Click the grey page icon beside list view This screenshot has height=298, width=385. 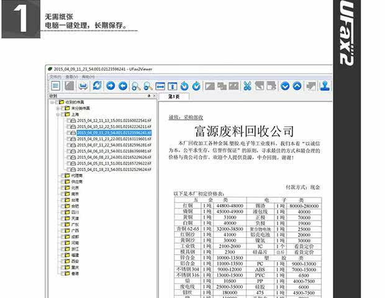point(70,86)
